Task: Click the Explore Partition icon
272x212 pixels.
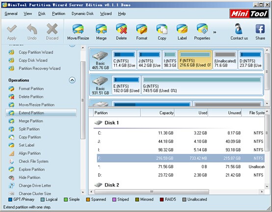Action: pyautogui.click(x=11, y=169)
